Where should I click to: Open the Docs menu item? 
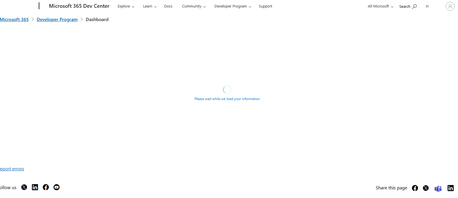point(168,6)
